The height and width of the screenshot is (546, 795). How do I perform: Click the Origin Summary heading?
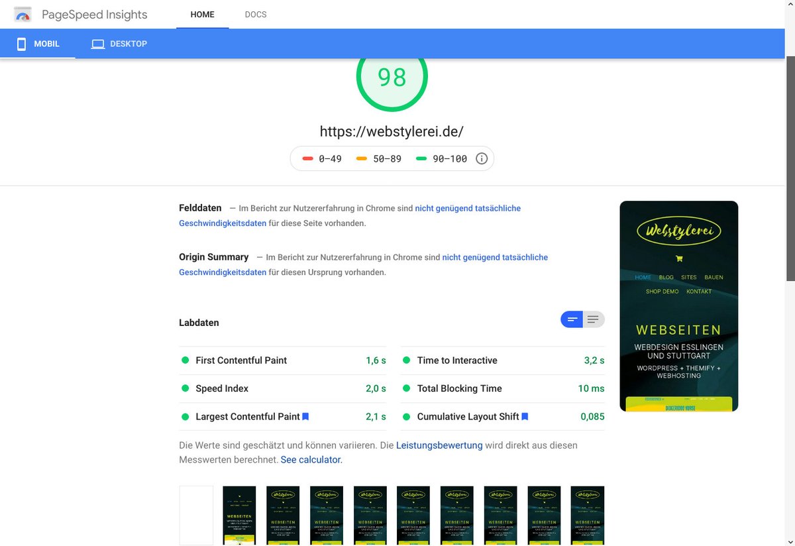213,257
